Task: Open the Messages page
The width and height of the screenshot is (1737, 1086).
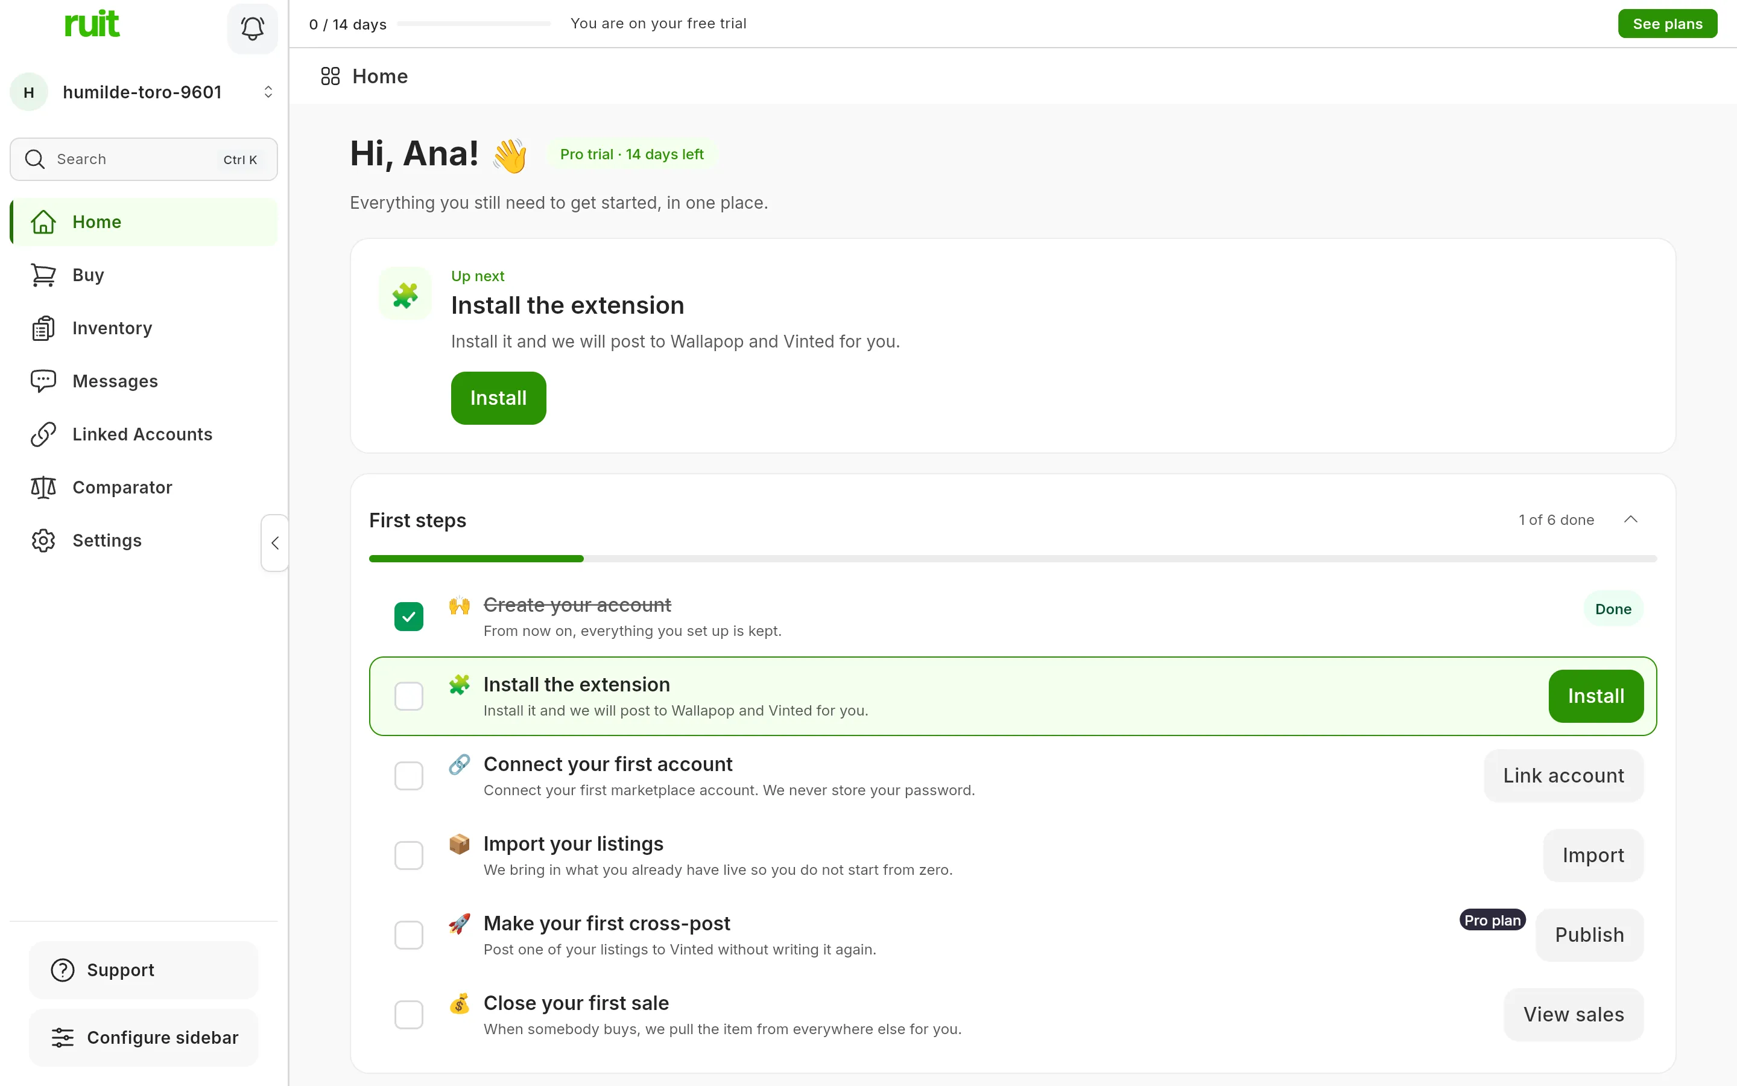Action: point(144,381)
